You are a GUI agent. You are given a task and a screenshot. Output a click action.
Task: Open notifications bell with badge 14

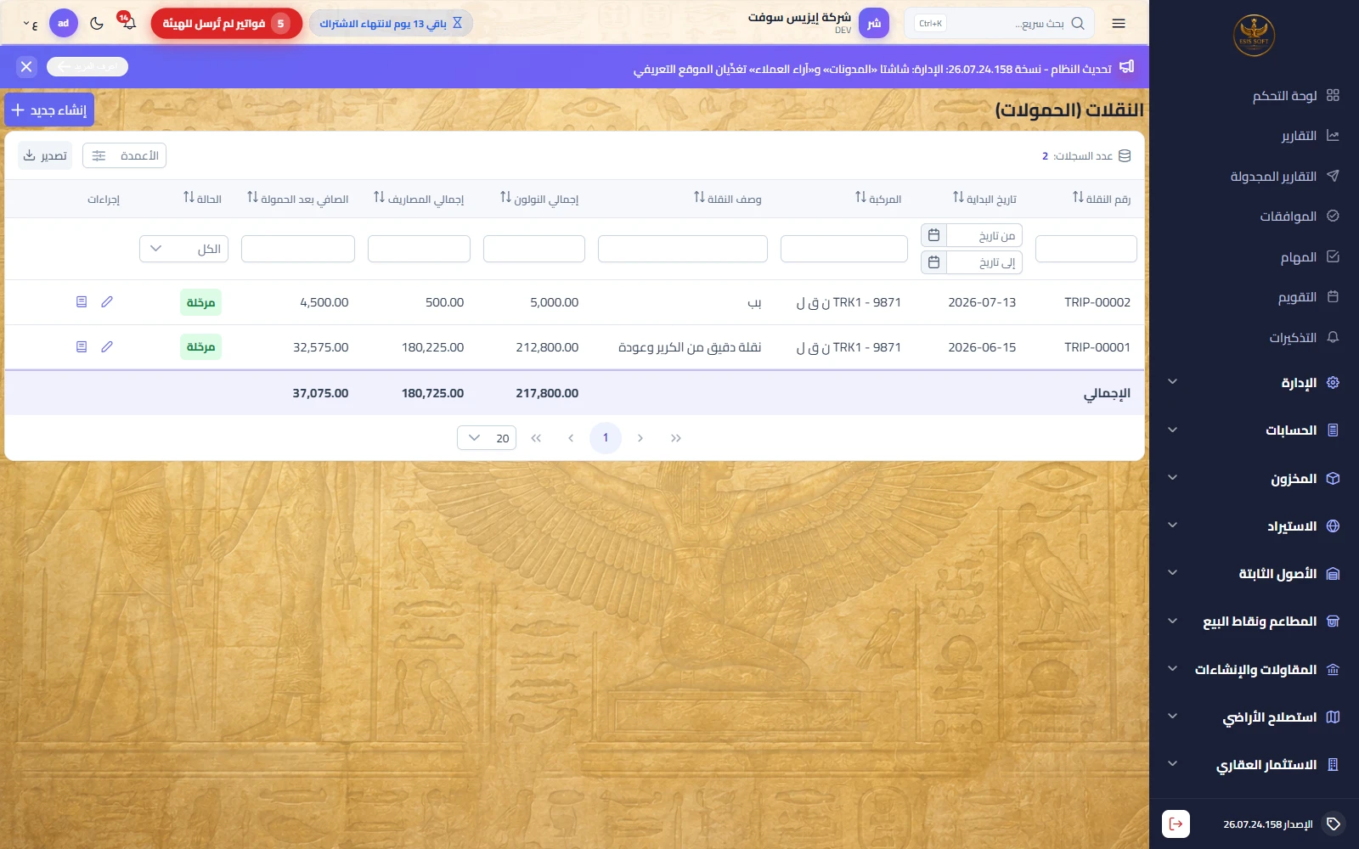(x=128, y=22)
